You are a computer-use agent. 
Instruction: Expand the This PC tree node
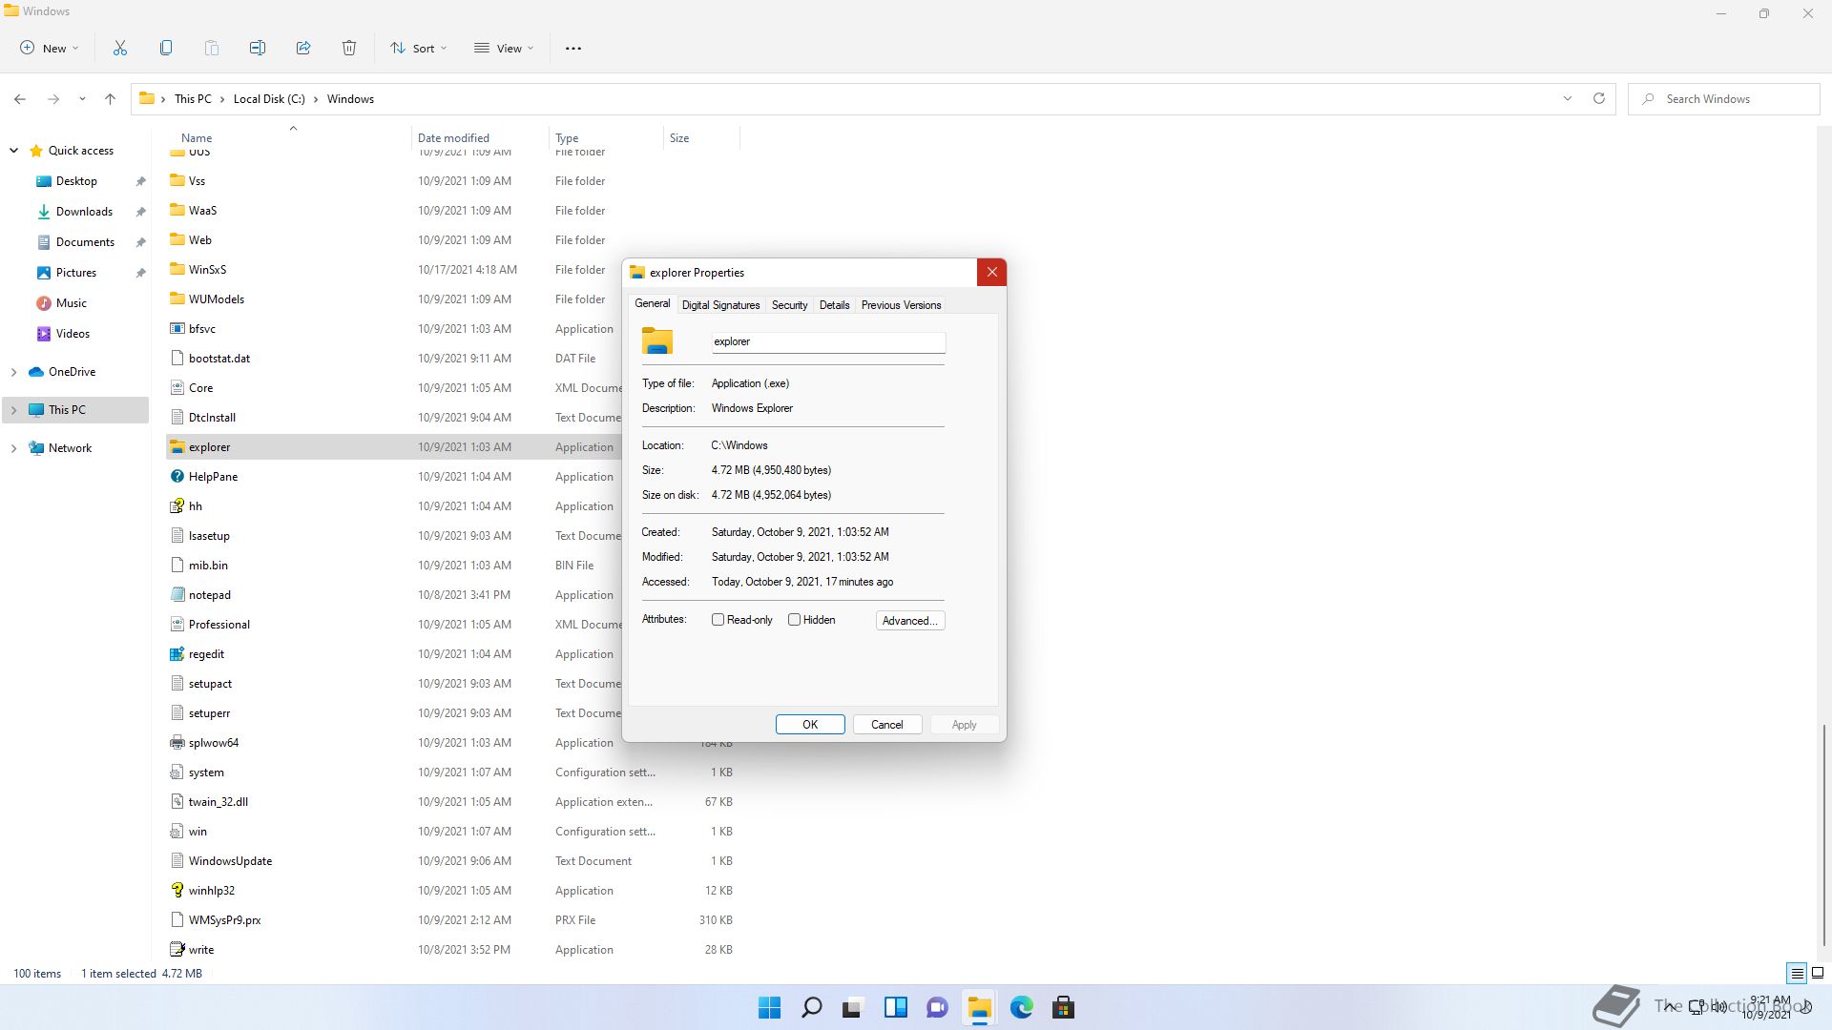click(13, 410)
